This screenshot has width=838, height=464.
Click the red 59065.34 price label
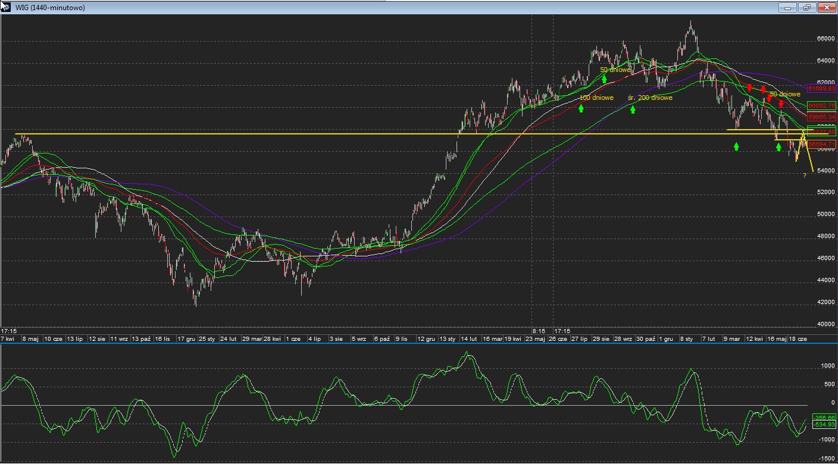pyautogui.click(x=822, y=117)
